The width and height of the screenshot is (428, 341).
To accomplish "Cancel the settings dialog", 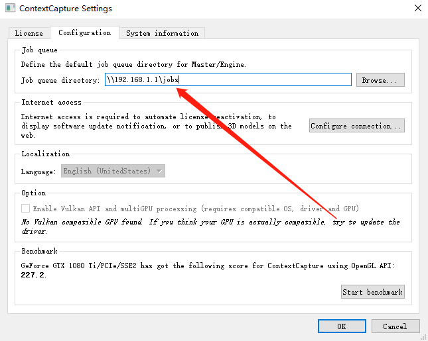I will 394,326.
